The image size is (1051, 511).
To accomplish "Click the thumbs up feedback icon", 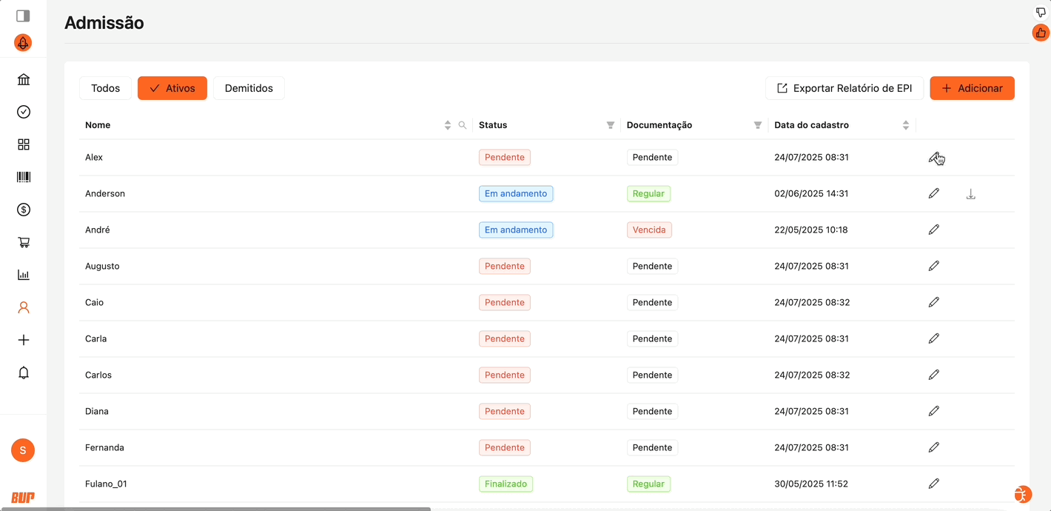I will pyautogui.click(x=1041, y=33).
